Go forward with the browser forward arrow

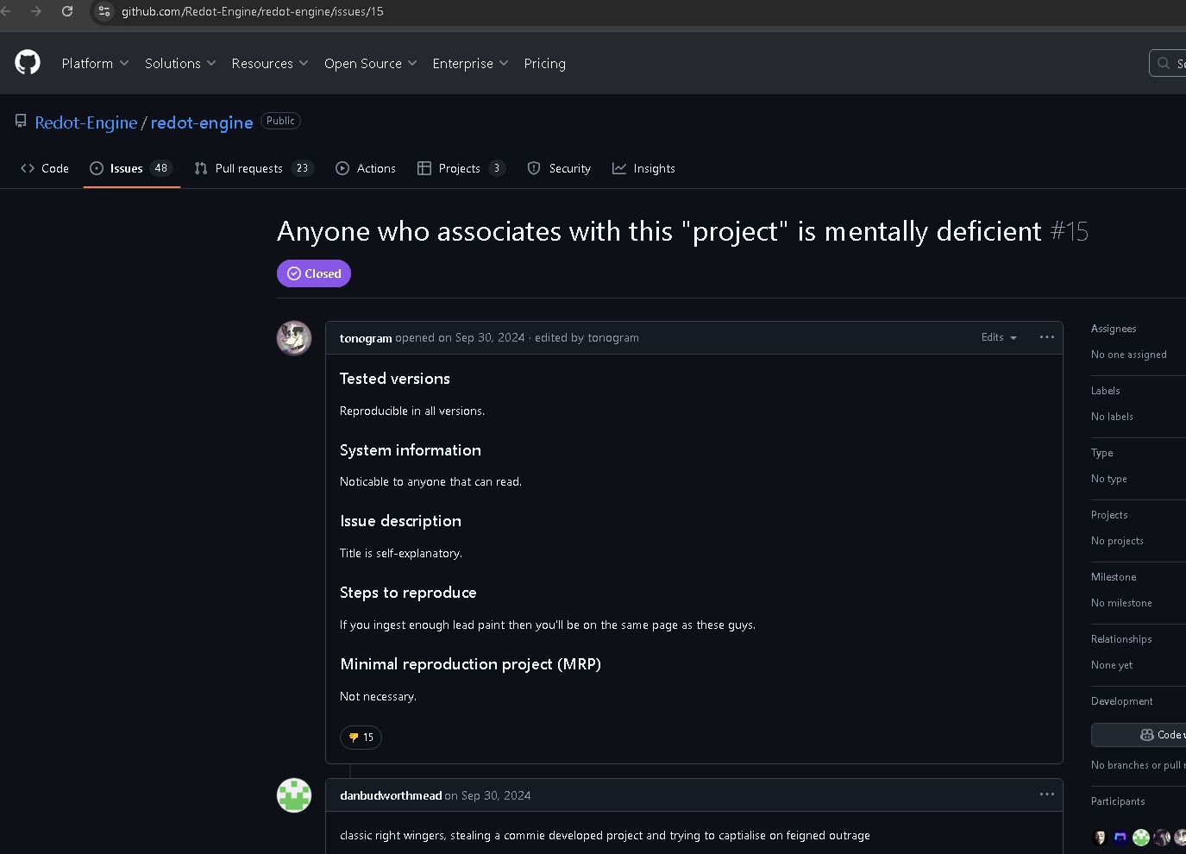(x=36, y=11)
